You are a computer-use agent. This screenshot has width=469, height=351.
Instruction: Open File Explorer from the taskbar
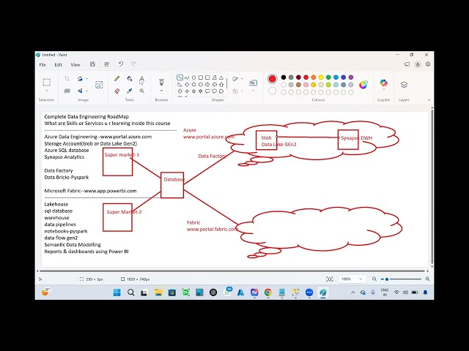point(158,292)
